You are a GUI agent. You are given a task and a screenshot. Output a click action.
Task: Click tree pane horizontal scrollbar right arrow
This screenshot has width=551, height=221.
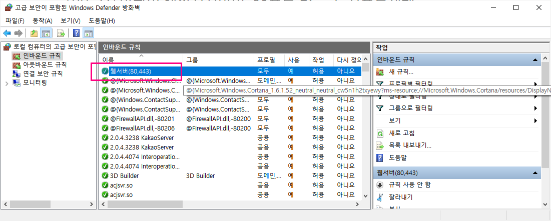pos(91,204)
